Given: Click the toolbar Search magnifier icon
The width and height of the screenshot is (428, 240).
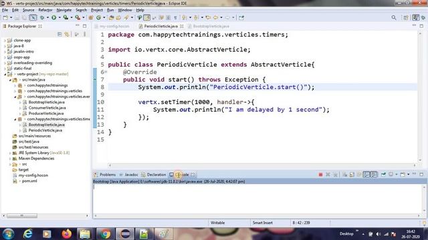Looking at the screenshot, I should tap(394, 18).
